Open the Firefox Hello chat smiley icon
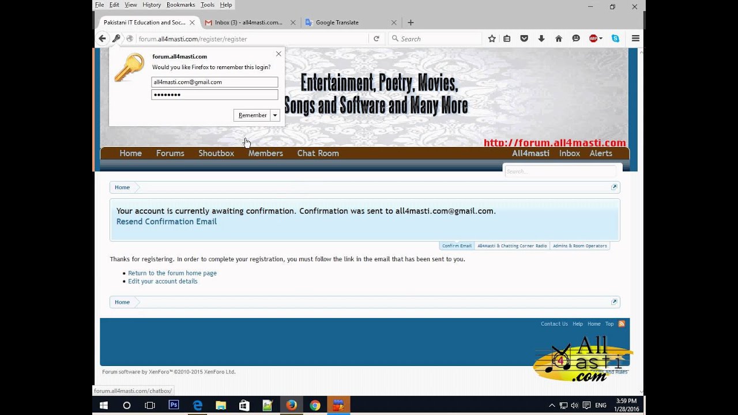The width and height of the screenshot is (738, 415). pos(576,39)
